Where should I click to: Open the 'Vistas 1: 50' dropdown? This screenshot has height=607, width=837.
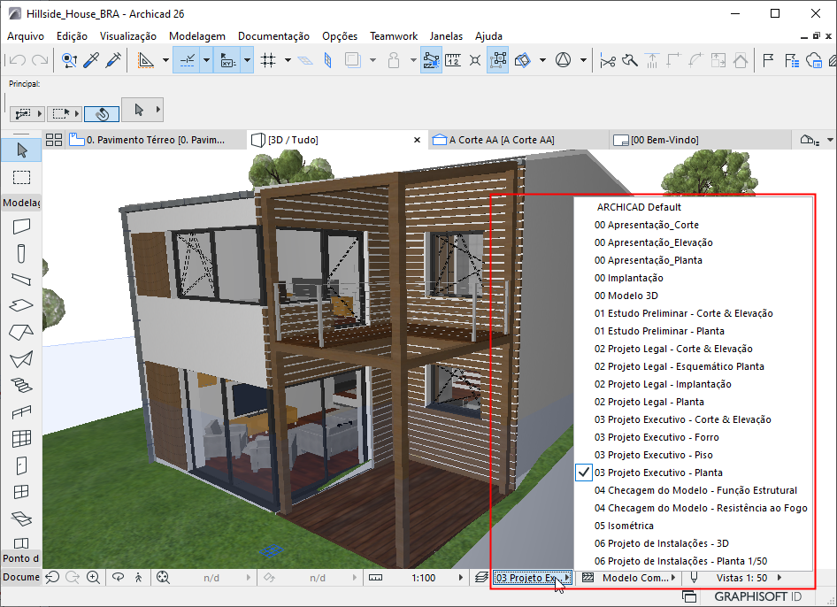[741, 578]
